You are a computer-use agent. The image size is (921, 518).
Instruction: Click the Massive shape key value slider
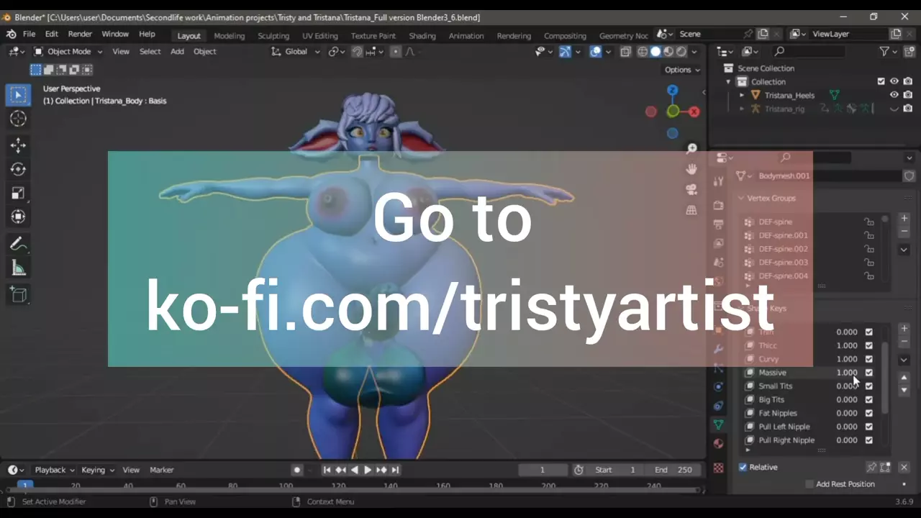[x=846, y=373]
